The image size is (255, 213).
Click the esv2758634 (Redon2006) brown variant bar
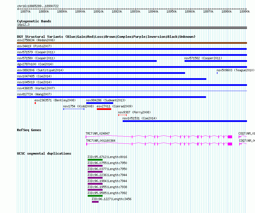pyautogui.click(x=132, y=43)
